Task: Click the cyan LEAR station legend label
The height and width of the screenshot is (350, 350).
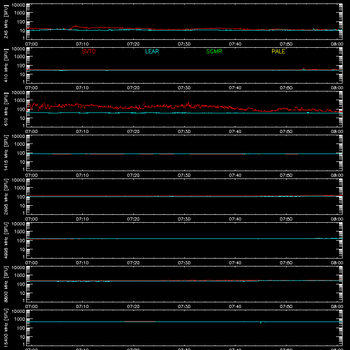Action: [x=152, y=51]
